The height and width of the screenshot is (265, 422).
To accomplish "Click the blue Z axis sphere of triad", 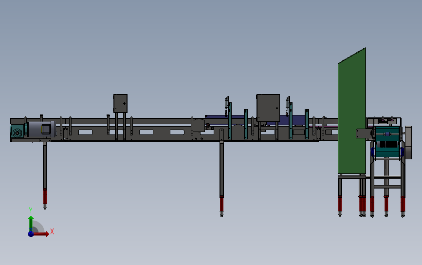I will point(31,234).
